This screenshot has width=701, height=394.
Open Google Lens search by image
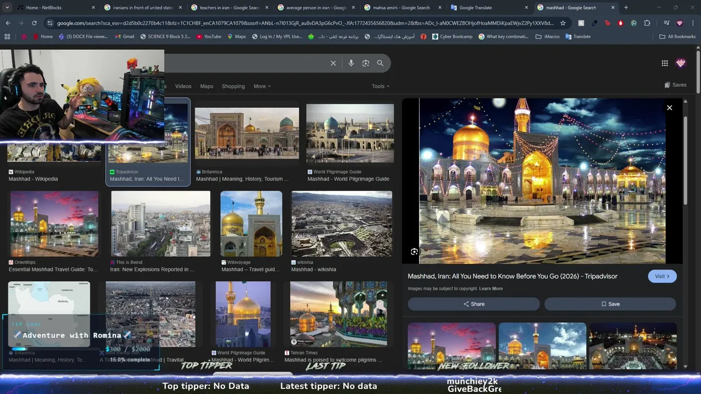pyautogui.click(x=366, y=63)
